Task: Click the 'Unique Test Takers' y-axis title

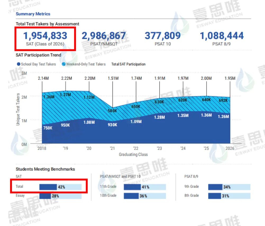Action: coord(18,109)
